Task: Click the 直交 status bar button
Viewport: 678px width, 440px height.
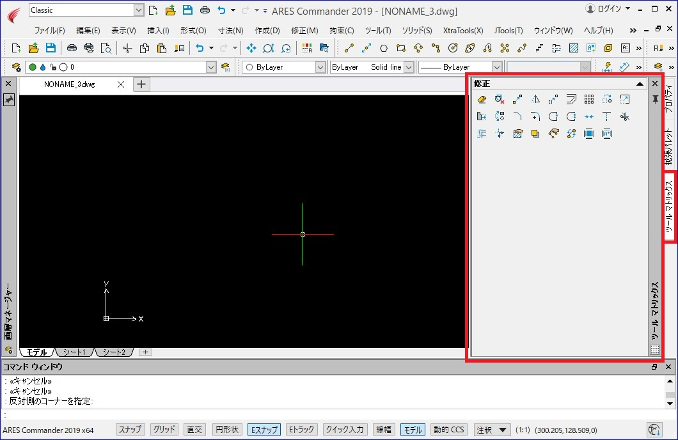Action: point(194,430)
